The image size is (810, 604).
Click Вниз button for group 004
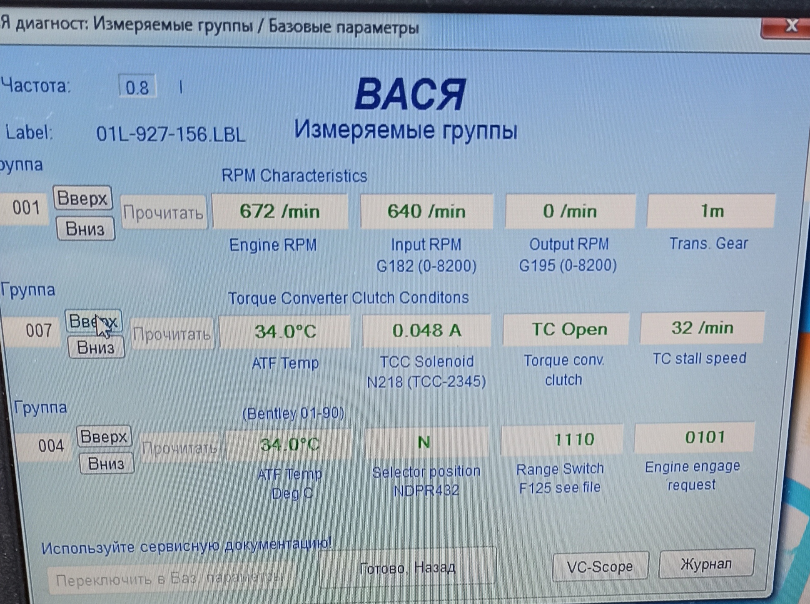[x=106, y=463]
